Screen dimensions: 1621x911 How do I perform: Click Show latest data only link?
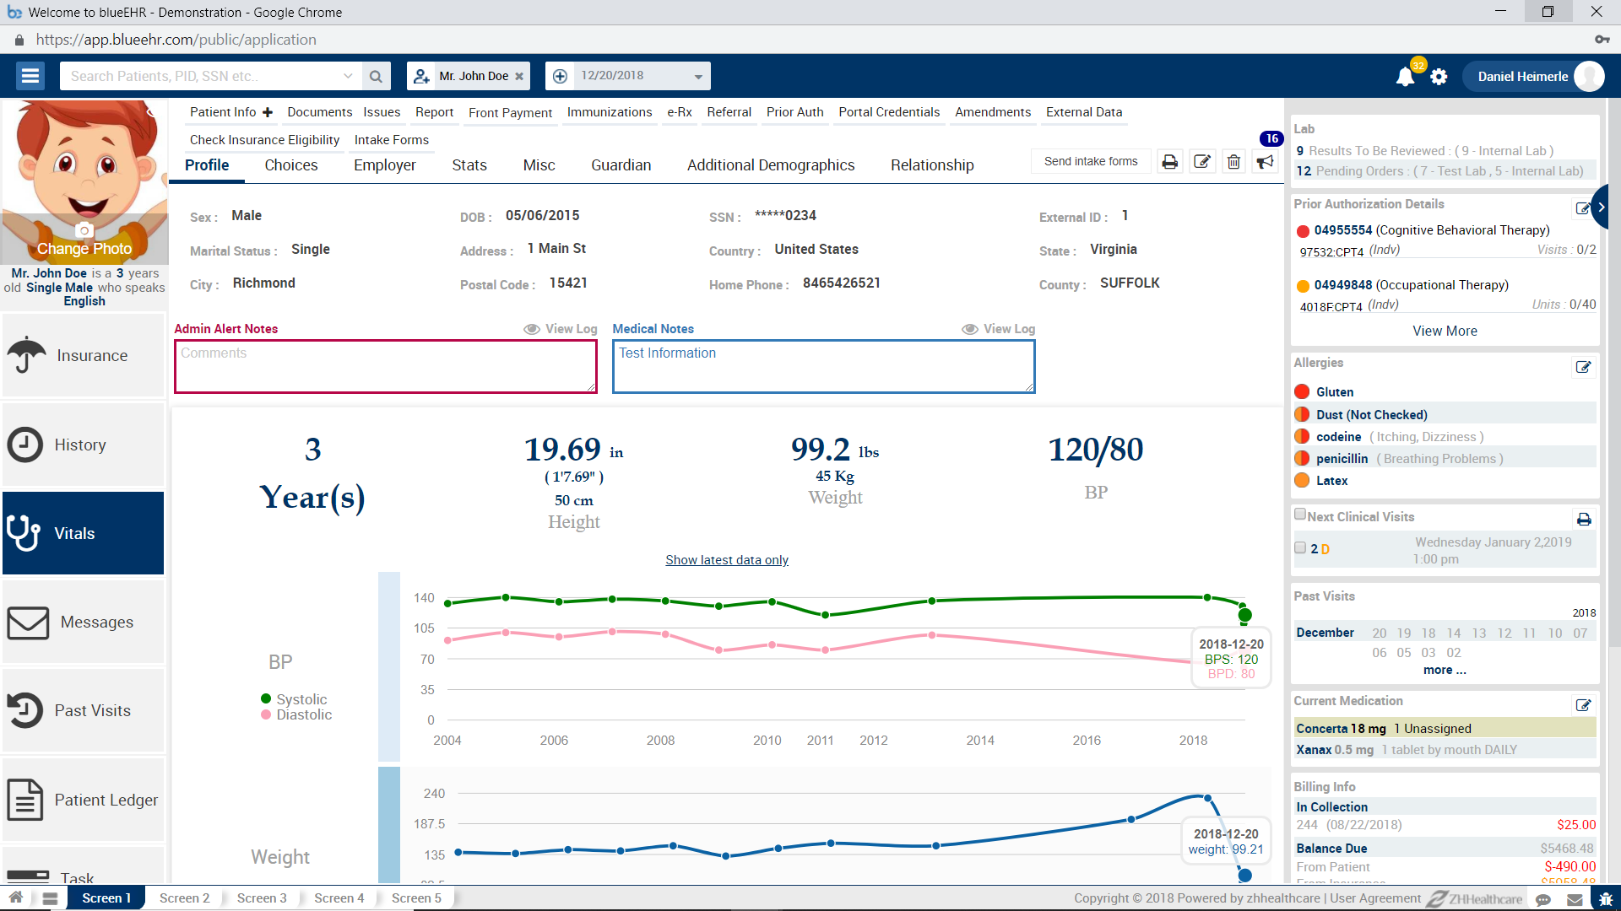pos(726,559)
